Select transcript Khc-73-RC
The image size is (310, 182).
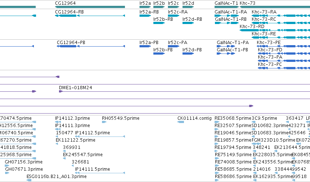(264, 19)
